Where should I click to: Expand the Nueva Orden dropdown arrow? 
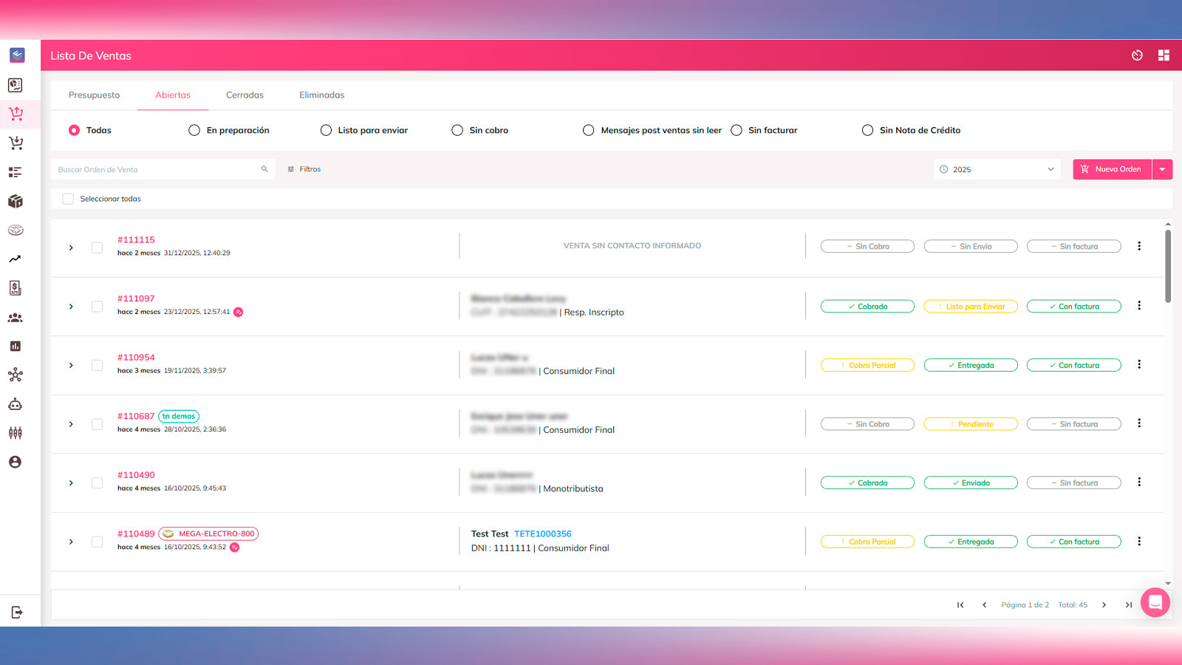1162,169
